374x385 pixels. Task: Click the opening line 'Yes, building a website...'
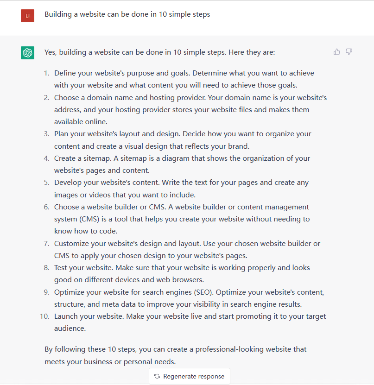pyautogui.click(x=159, y=52)
